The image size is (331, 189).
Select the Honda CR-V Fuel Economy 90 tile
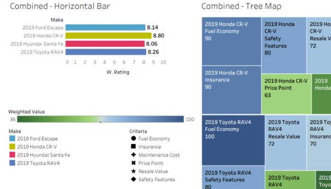click(232, 42)
